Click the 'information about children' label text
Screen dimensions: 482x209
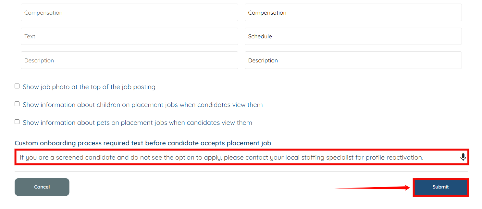[142, 105]
